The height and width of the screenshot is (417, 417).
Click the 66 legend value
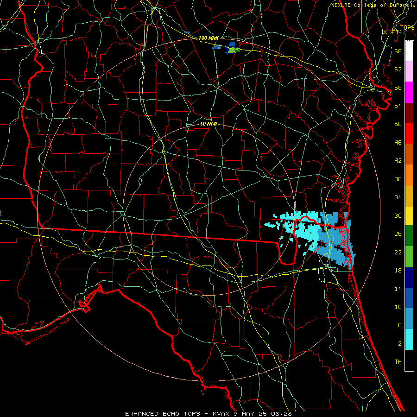click(398, 51)
